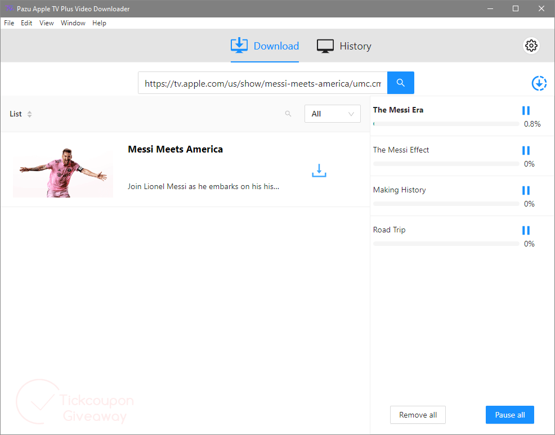Image resolution: width=555 pixels, height=435 pixels.
Task: Open the settings gear icon
Action: (x=531, y=46)
